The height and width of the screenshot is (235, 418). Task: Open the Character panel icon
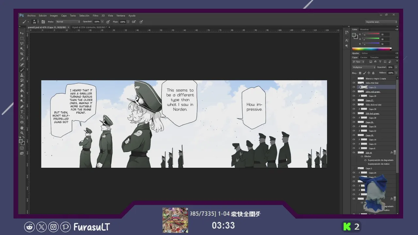(346, 40)
